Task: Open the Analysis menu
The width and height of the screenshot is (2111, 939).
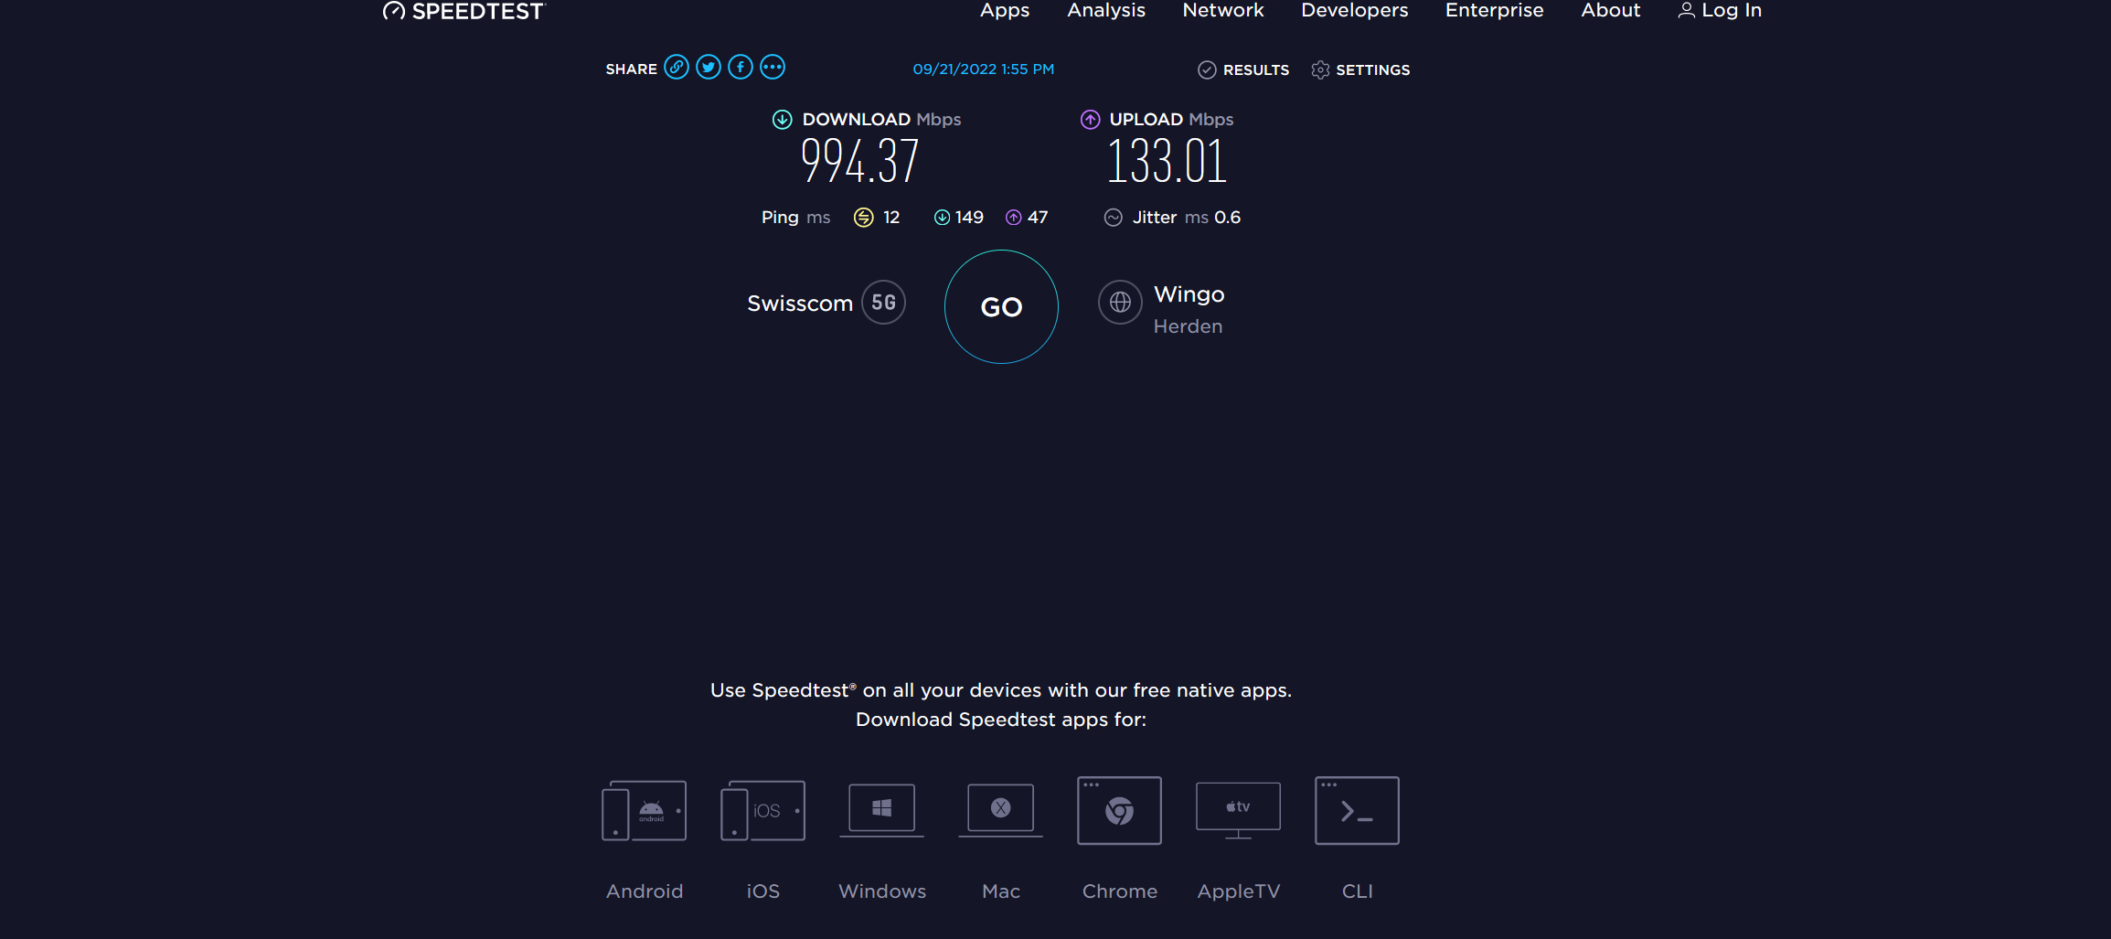Action: (x=1106, y=10)
